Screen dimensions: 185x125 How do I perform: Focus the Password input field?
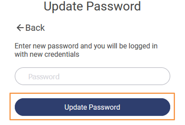click(92, 76)
